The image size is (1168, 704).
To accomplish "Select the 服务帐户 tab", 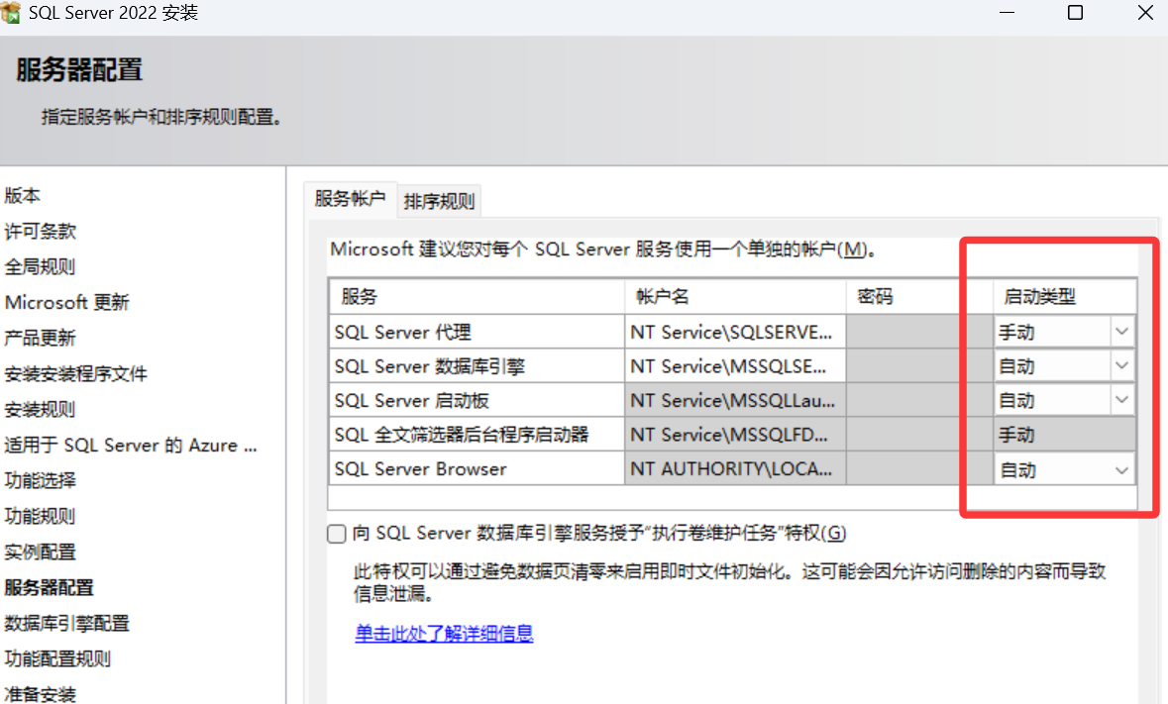I will [x=350, y=199].
